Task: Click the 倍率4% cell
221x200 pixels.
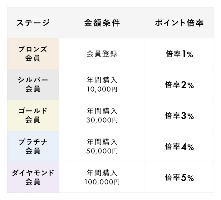Action: pos(179,146)
